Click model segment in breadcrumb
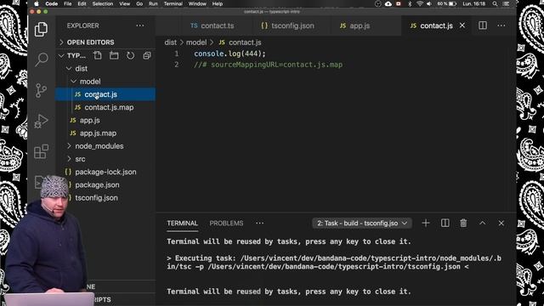544x306 pixels. click(196, 42)
